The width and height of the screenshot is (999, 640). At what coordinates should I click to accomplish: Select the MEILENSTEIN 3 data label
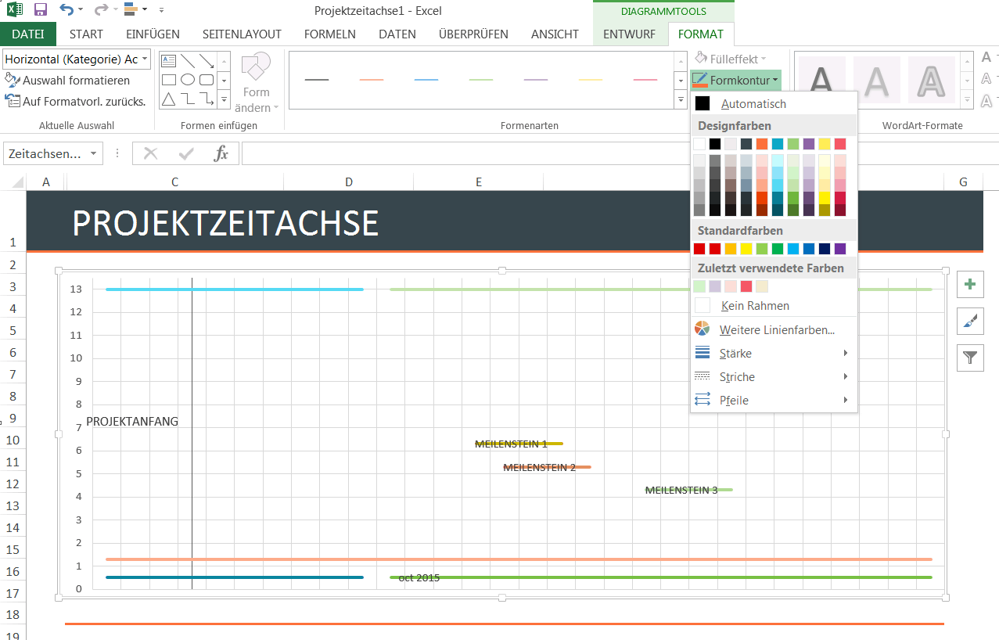[x=681, y=491]
